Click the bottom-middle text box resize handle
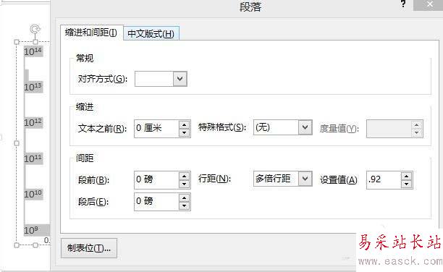Viewport: 443px width, 272px height. (x=35, y=245)
